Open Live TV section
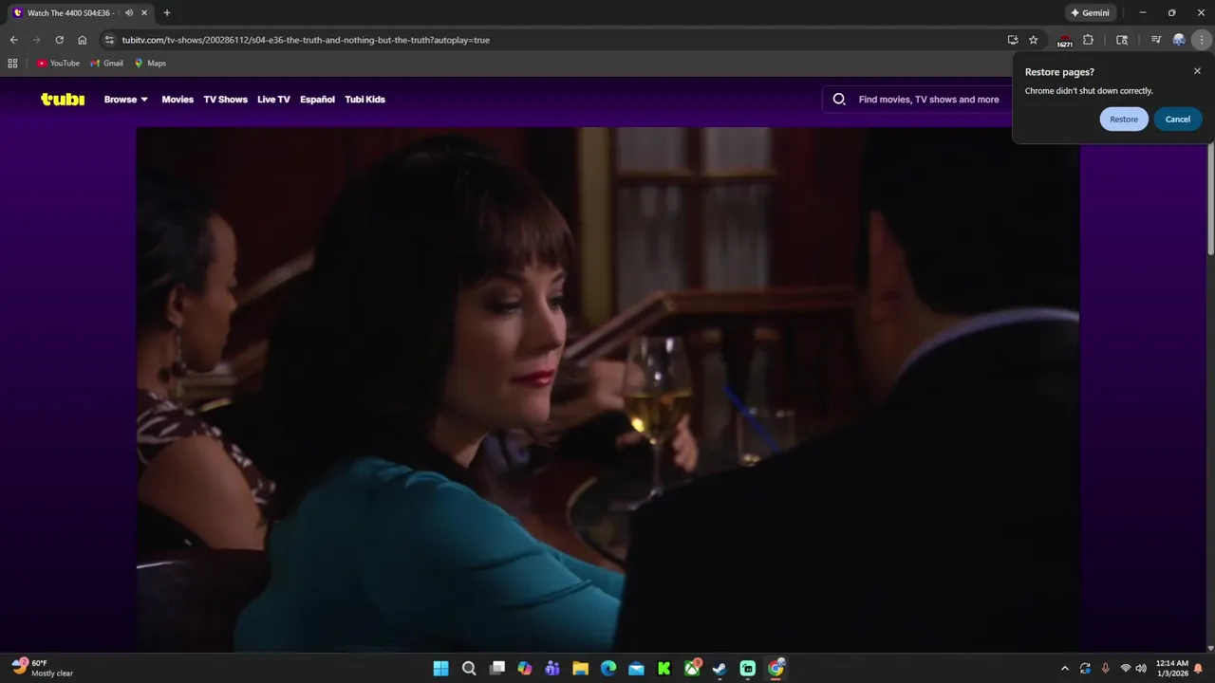The image size is (1215, 683). [273, 99]
